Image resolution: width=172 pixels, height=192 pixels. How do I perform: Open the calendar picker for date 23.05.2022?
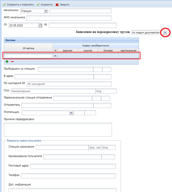point(41,25)
